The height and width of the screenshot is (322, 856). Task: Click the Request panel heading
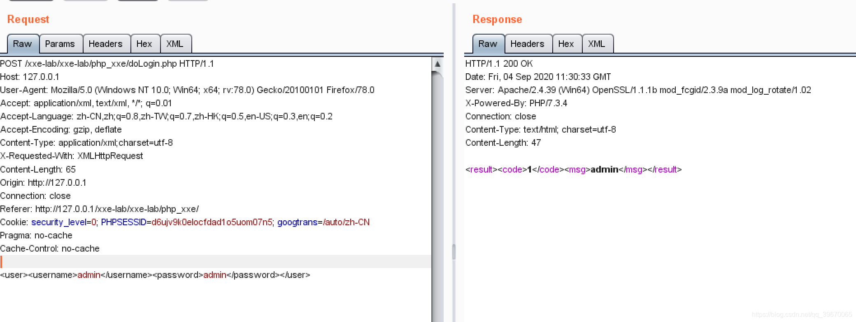click(x=28, y=19)
